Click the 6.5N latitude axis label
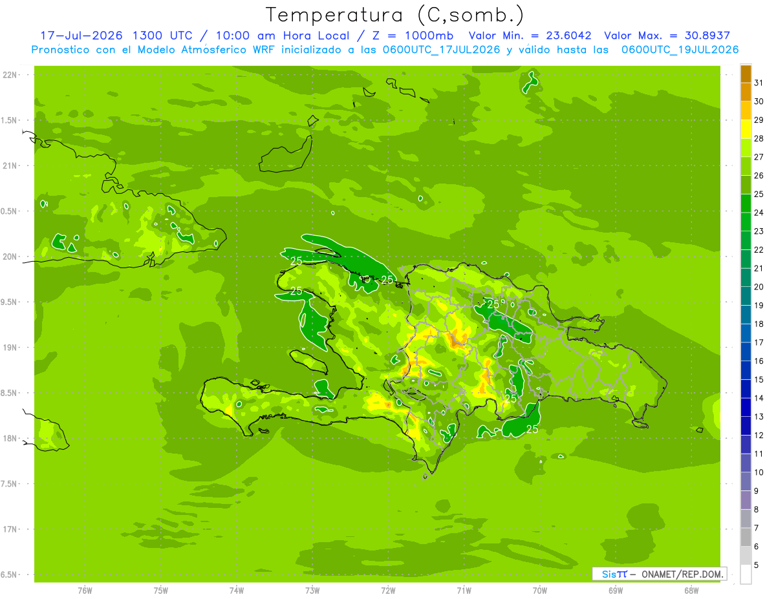 (10, 575)
